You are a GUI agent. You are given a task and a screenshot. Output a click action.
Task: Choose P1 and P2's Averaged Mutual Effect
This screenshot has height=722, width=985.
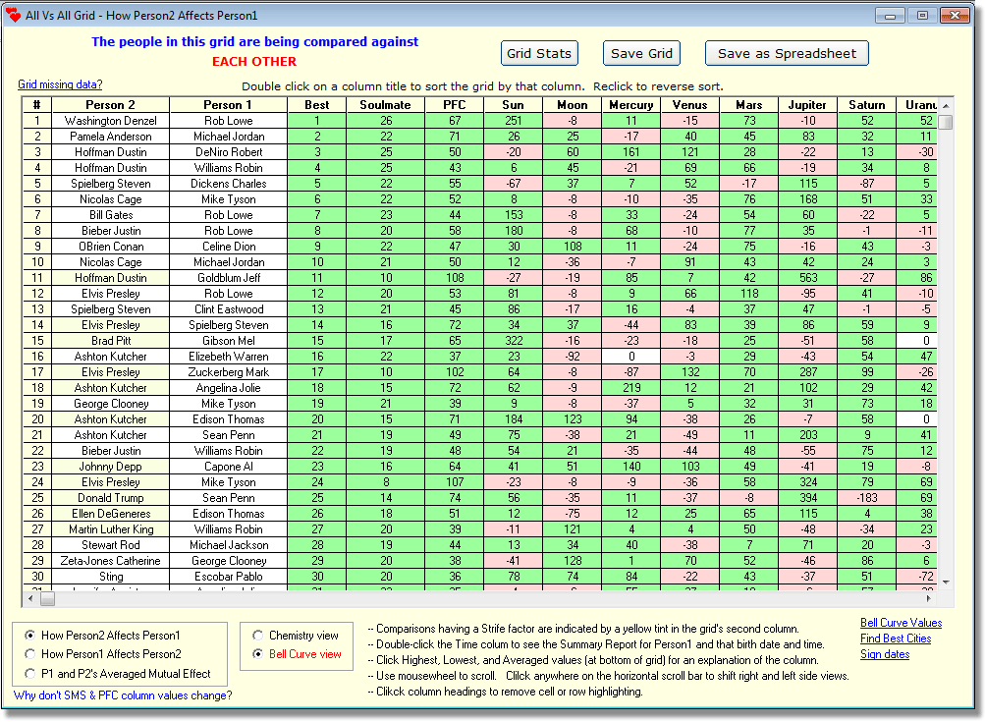click(x=30, y=673)
